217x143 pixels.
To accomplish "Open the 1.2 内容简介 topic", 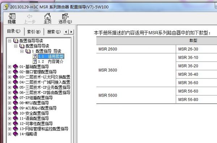I will point(51,62).
